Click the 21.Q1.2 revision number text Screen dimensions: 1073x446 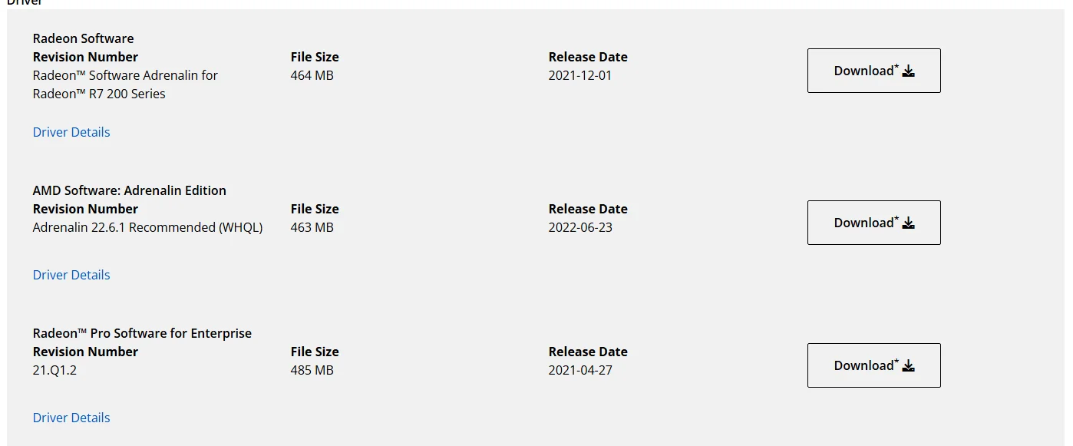coord(54,370)
